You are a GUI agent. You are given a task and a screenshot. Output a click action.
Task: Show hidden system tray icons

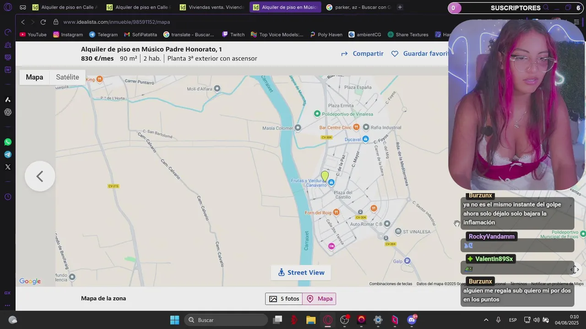486,320
